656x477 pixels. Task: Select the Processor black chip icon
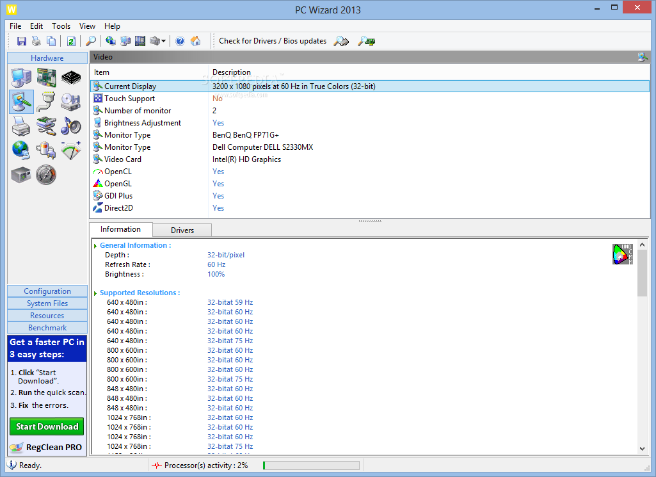(71, 77)
